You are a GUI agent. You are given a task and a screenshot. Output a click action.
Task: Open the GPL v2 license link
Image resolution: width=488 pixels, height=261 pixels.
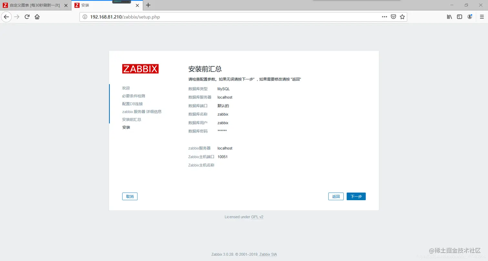[257, 217]
